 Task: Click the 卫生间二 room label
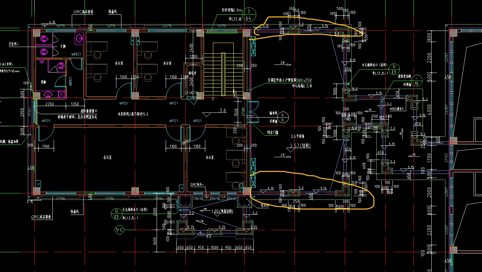click(x=14, y=44)
